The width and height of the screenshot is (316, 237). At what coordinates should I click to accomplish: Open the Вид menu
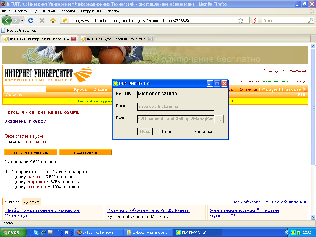point(35,11)
